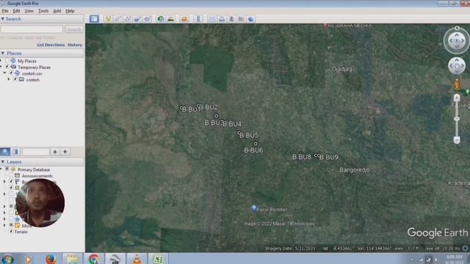Click the Email toolbar icon
This screenshot has width=470, height=264.
(212, 19)
